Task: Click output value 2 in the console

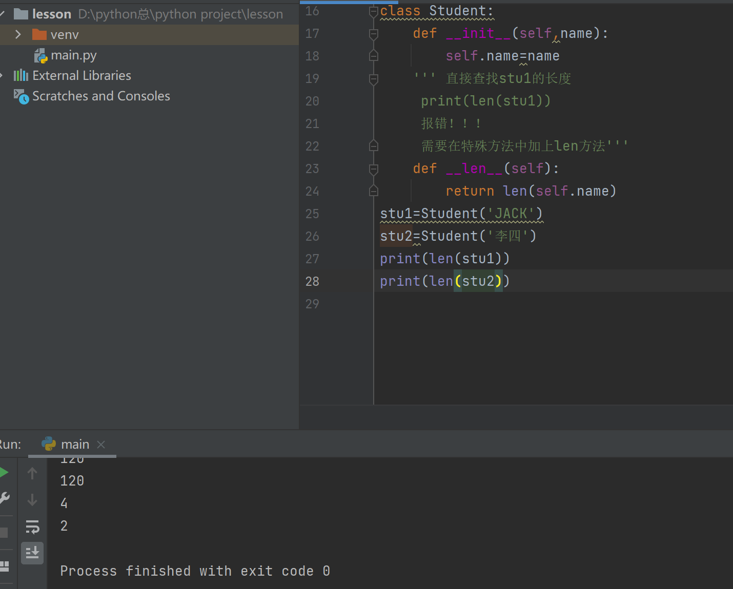Action: pyautogui.click(x=64, y=526)
